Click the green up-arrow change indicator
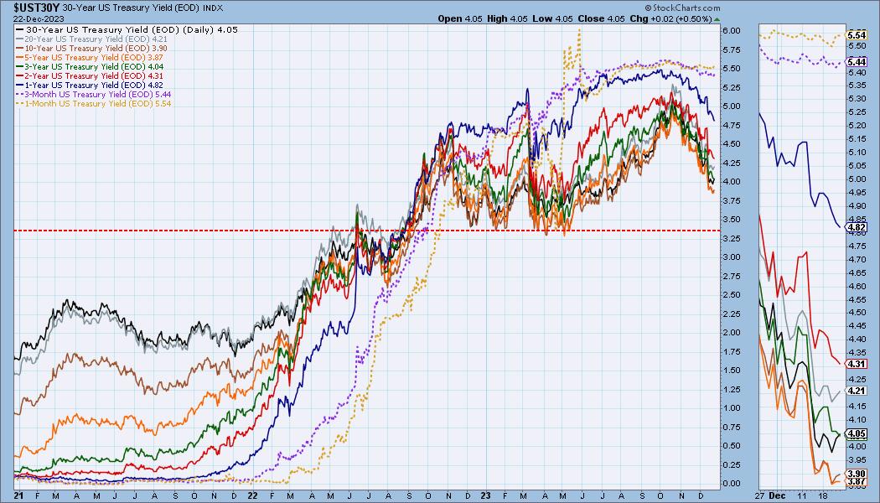Viewport: 880px width, 503px height. pos(717,19)
